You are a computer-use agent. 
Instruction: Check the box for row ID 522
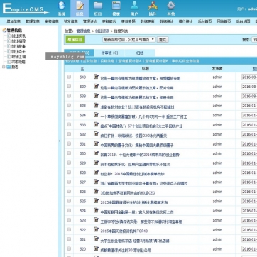pyautogui.click(x=69, y=229)
